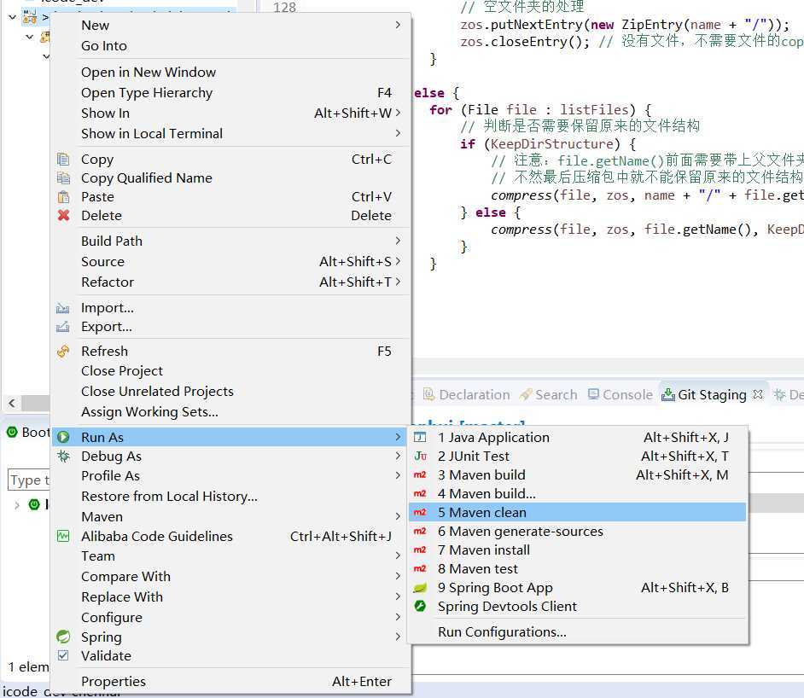Viewport: 804px width, 698px height.
Task: Click the green Run As play icon
Action: point(63,437)
